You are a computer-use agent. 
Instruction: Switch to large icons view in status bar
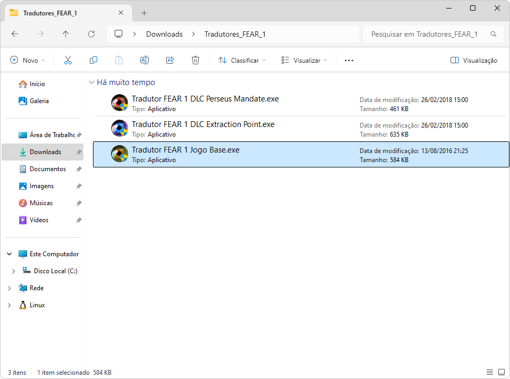click(501, 372)
